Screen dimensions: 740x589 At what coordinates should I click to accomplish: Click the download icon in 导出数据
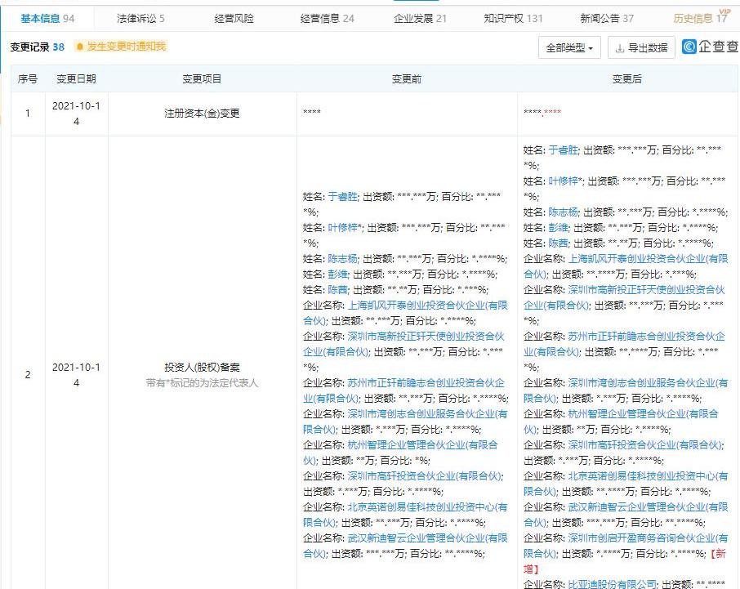point(620,48)
